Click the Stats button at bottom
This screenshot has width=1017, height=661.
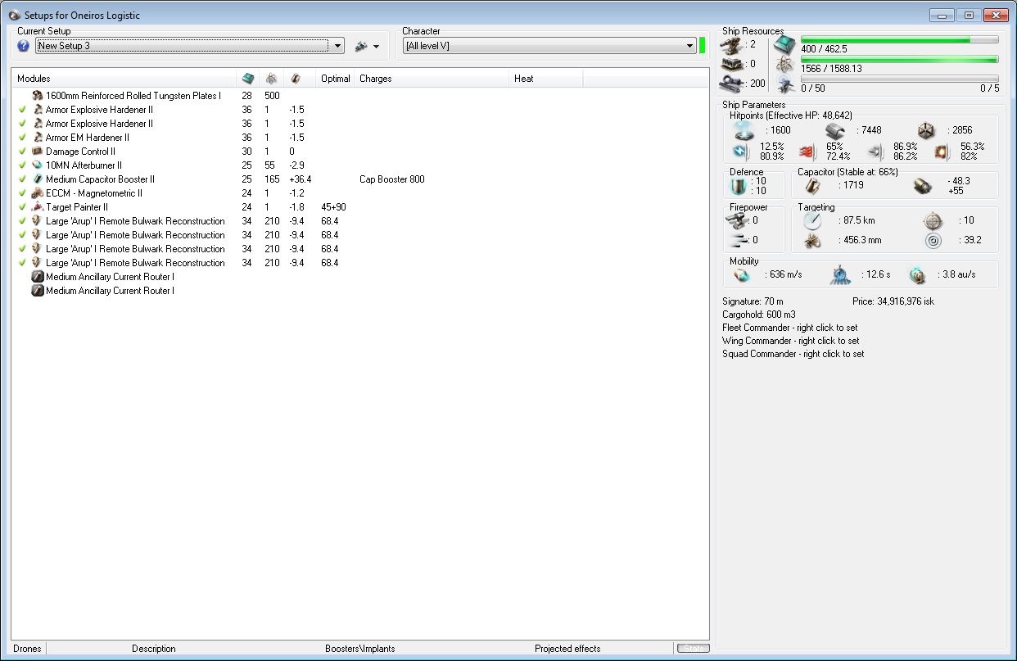coord(693,648)
